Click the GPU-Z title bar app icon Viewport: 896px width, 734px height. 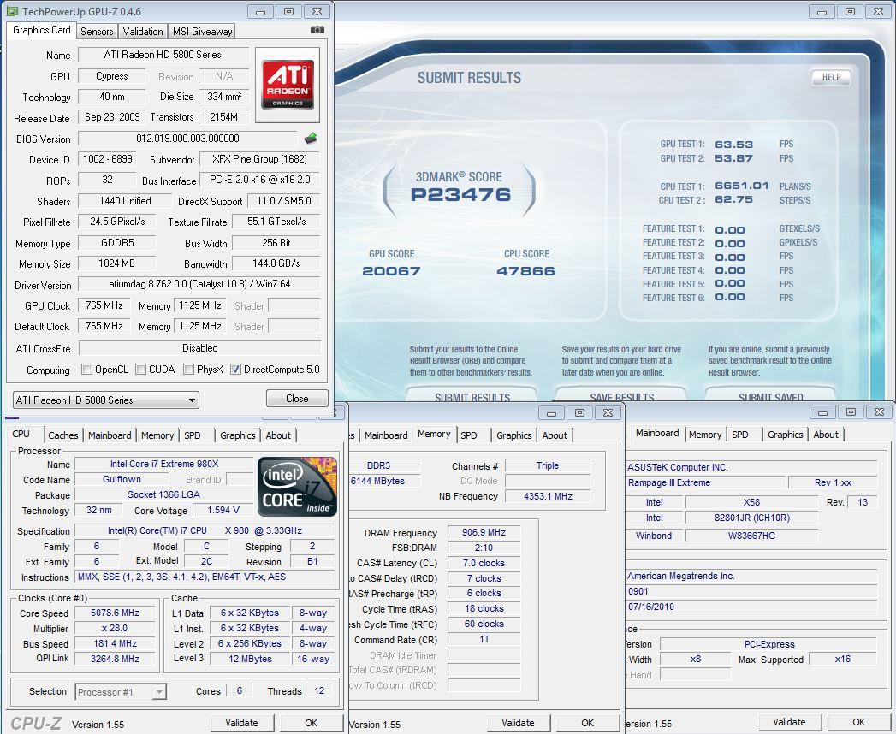(x=12, y=11)
